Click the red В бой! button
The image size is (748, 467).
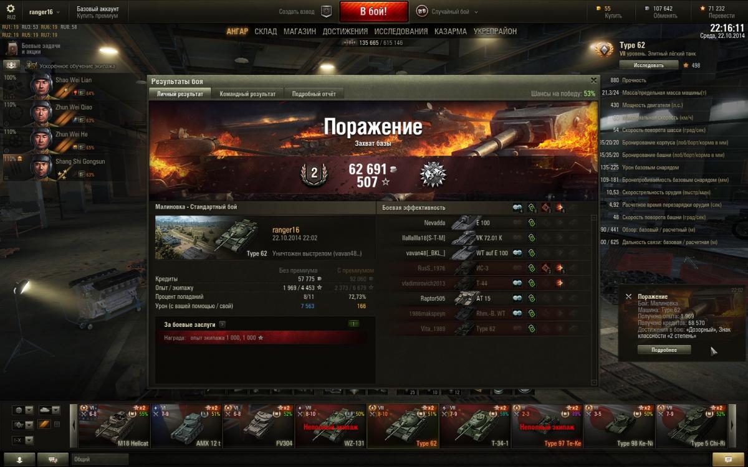(374, 11)
